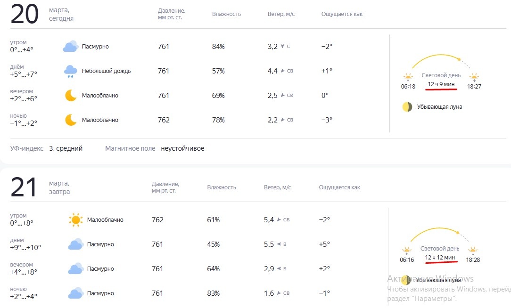Click the wind direction arrow next to 3,2
This screenshot has height=308, width=511.
coord(282,47)
